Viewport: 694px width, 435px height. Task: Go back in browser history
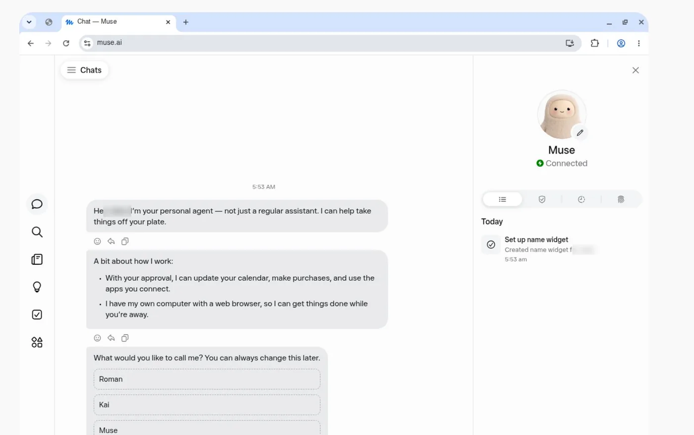(x=31, y=43)
